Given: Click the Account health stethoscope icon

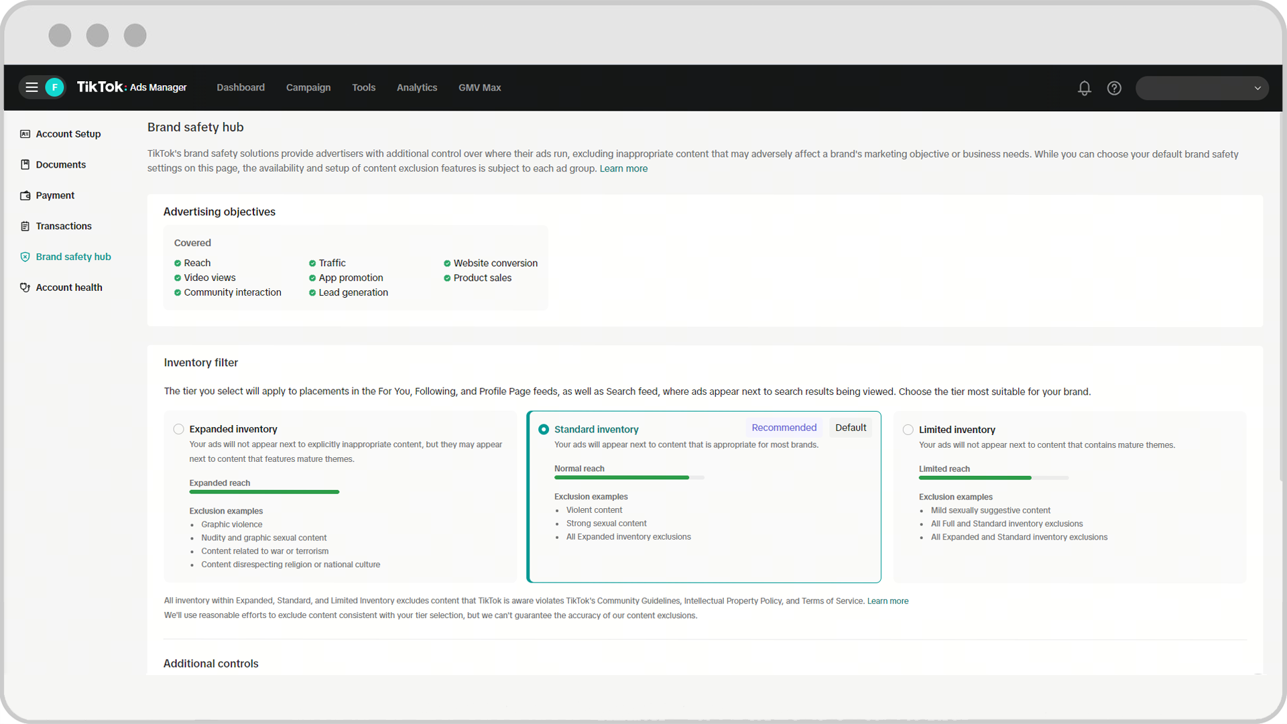Looking at the screenshot, I should tap(25, 288).
